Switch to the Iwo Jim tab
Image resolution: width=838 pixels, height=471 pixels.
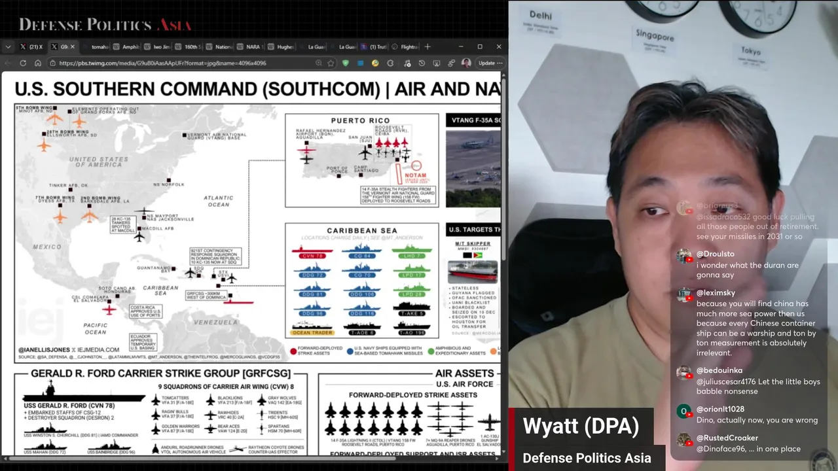[157, 47]
